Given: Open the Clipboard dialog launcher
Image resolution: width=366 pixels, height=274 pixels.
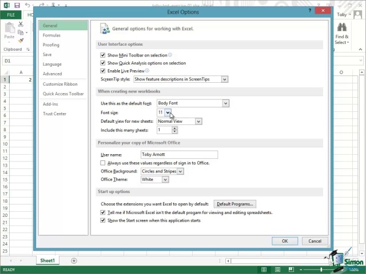Looking at the screenshot, I should (28, 50).
